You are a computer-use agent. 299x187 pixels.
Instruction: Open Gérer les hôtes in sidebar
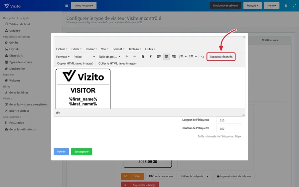coord(17,93)
